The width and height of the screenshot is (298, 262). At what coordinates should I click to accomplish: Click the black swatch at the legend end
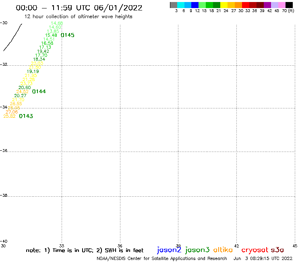[x=289, y=5]
